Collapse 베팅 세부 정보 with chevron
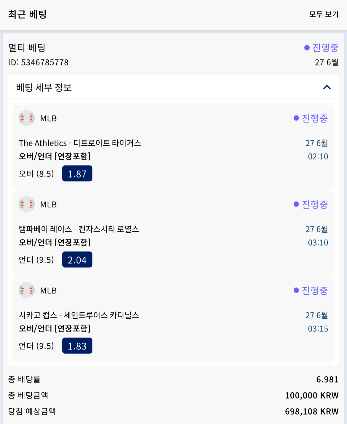This screenshot has height=424, width=347. pyautogui.click(x=327, y=87)
